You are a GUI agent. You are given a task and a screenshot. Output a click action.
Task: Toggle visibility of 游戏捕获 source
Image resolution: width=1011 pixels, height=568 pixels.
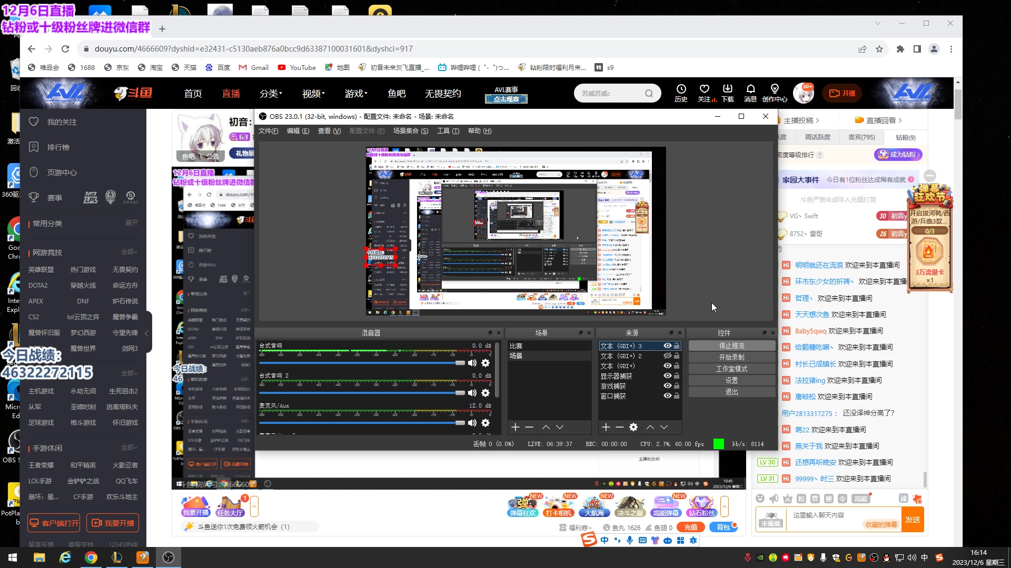[x=667, y=386]
